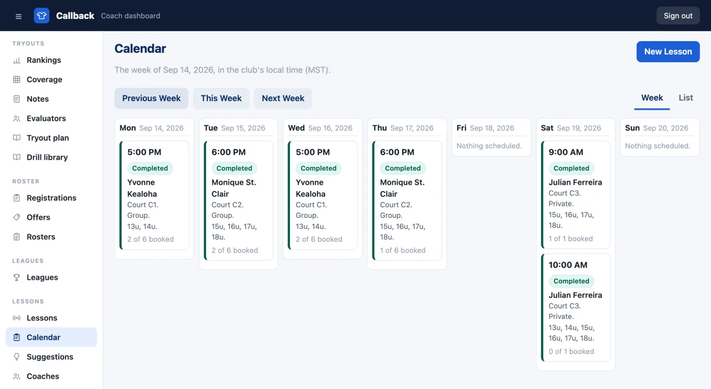This screenshot has height=389, width=711.
Task: Open the Coaches page
Action: point(51,376)
